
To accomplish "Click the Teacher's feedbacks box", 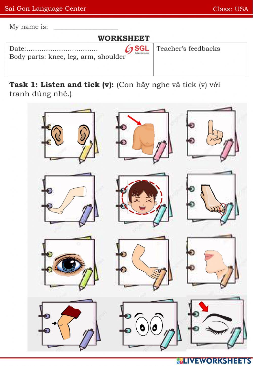I will click(x=200, y=59).
